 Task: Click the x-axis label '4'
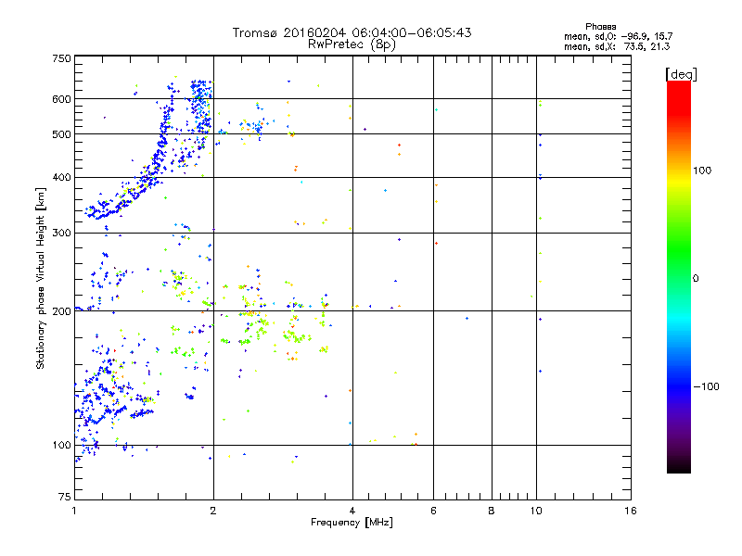(x=352, y=511)
